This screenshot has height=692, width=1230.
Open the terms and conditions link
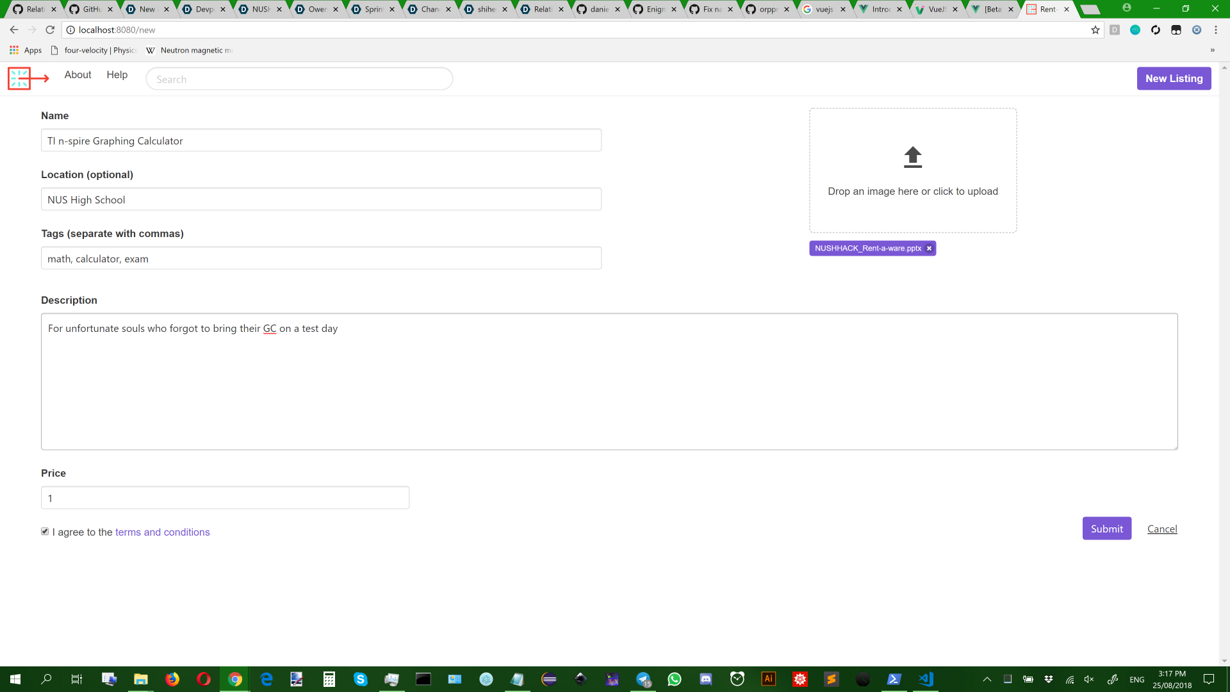pos(162,532)
